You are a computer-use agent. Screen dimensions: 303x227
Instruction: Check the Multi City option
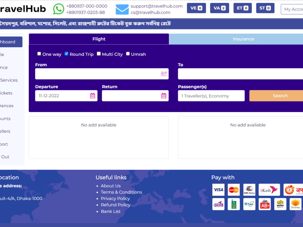(x=98, y=54)
